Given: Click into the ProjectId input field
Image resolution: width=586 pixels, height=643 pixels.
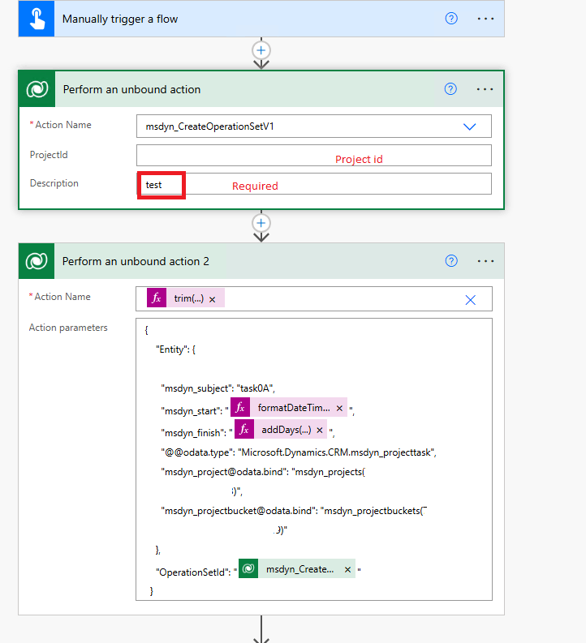Looking at the screenshot, I should pos(314,156).
